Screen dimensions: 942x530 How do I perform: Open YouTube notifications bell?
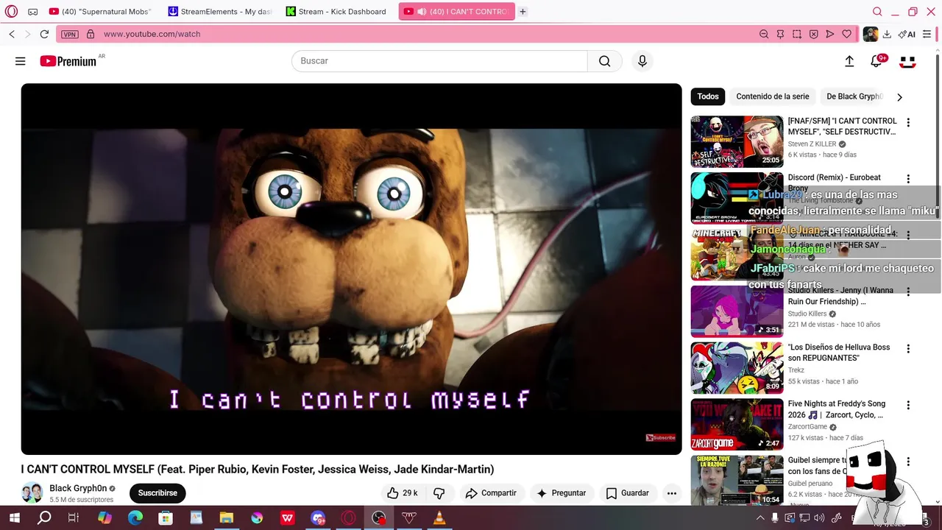(x=877, y=61)
